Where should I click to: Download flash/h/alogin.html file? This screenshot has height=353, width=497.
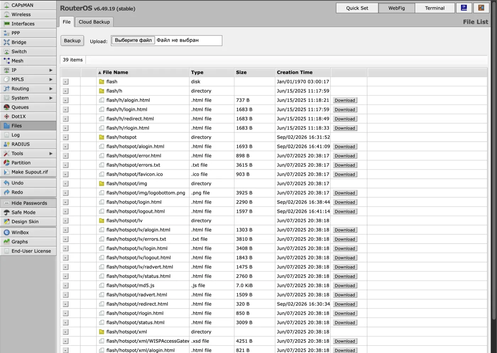[345, 100]
